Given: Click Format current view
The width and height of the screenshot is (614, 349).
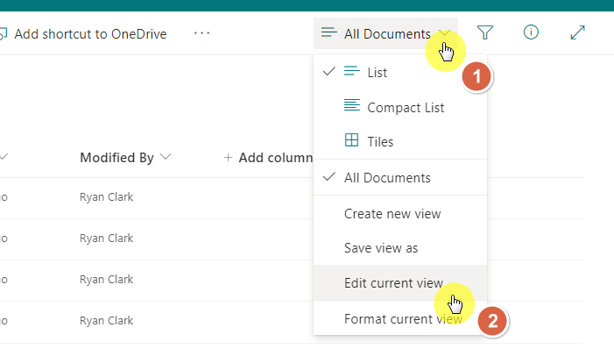Looking at the screenshot, I should (400, 319).
